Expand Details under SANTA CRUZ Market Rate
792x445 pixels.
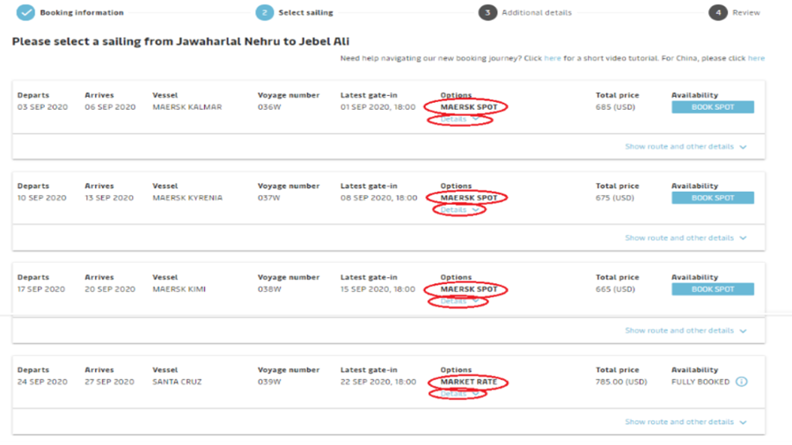[459, 393]
